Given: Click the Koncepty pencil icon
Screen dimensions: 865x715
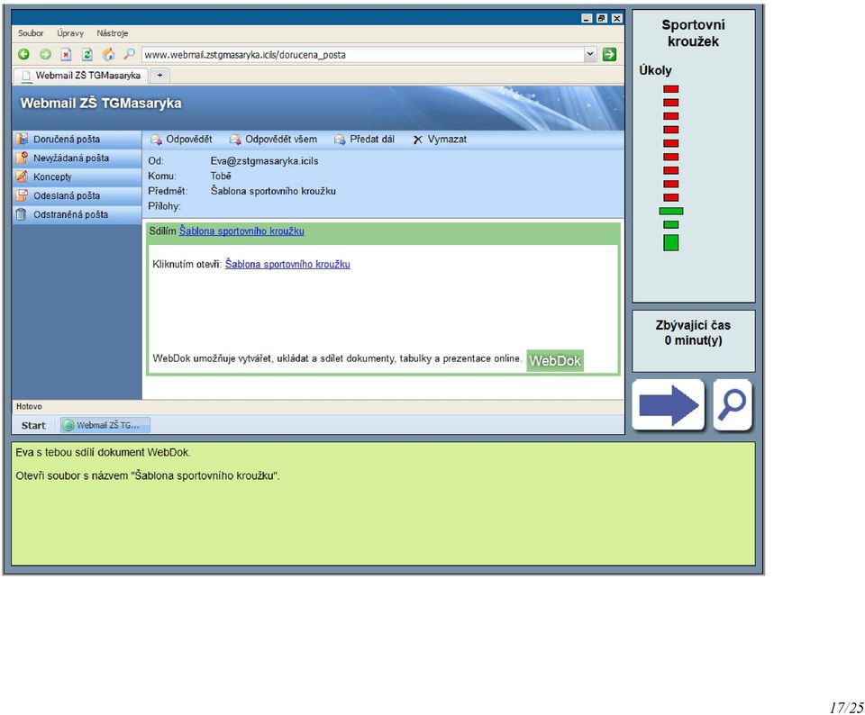Looking at the screenshot, I should pos(22,176).
